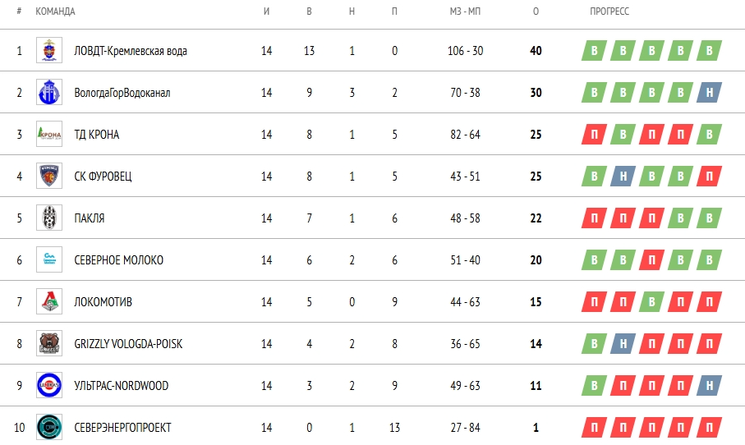This screenshot has height=445, width=745.
Task: Click the МЗ - МП column header
Action: click(465, 11)
